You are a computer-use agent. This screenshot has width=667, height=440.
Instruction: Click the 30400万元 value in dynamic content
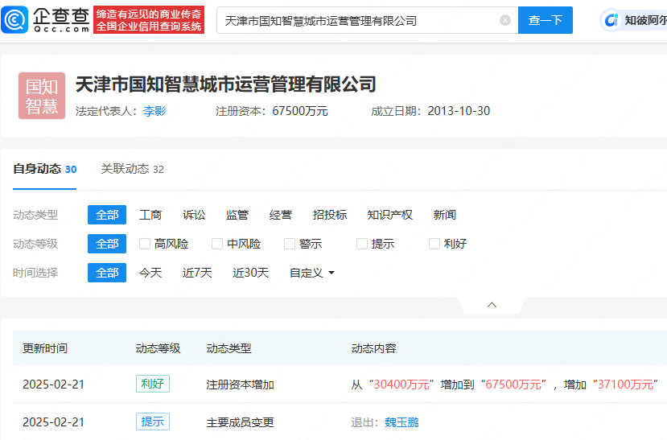click(x=401, y=384)
